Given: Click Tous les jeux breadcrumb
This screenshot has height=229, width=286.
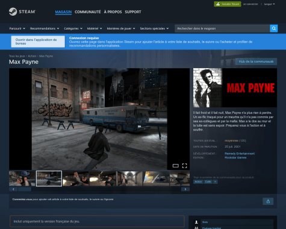Looking at the screenshot, I should [x=17, y=56].
